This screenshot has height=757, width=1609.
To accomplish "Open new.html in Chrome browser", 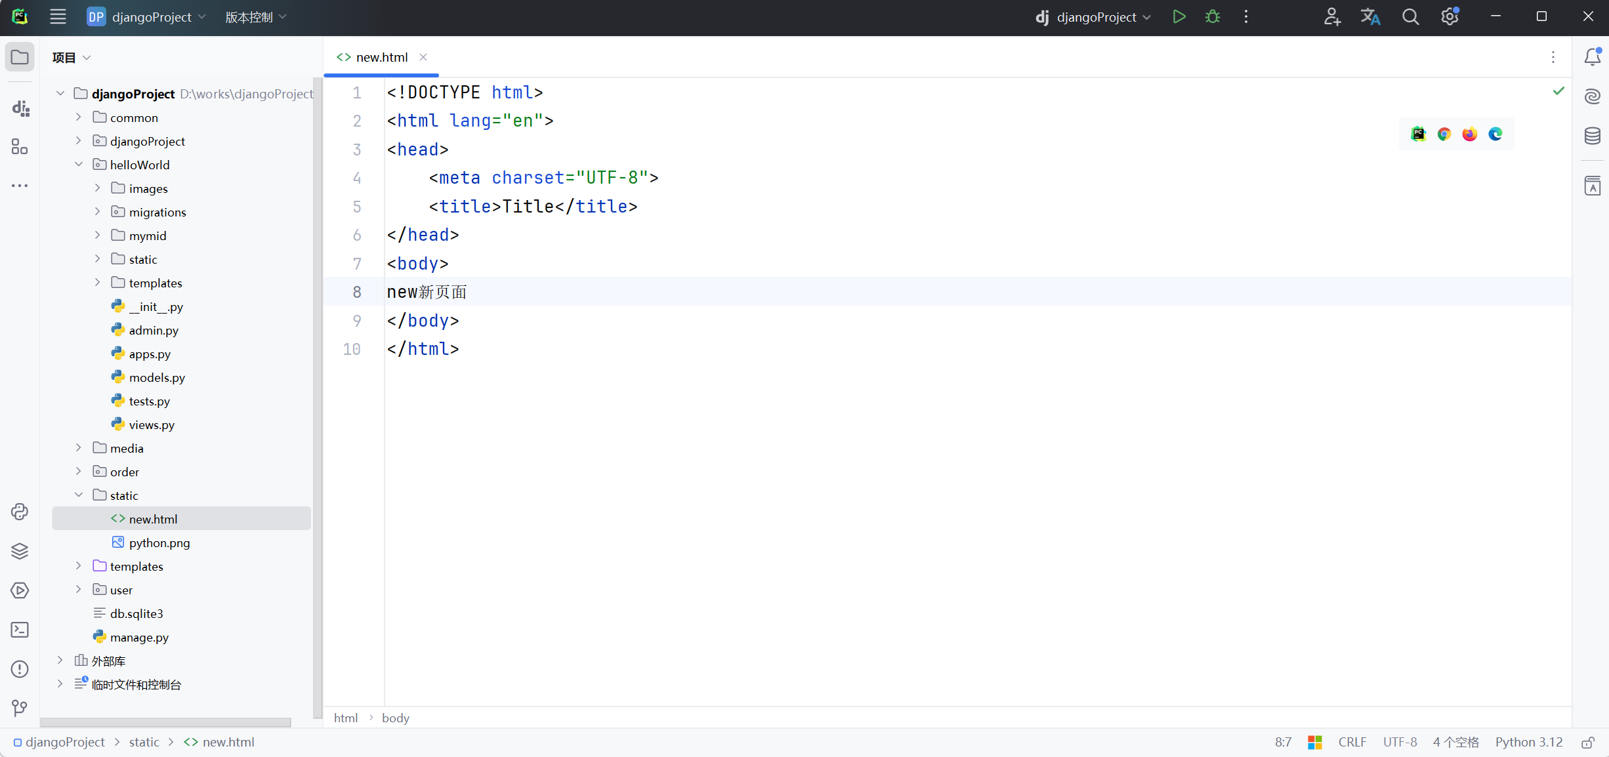I will click(1444, 134).
